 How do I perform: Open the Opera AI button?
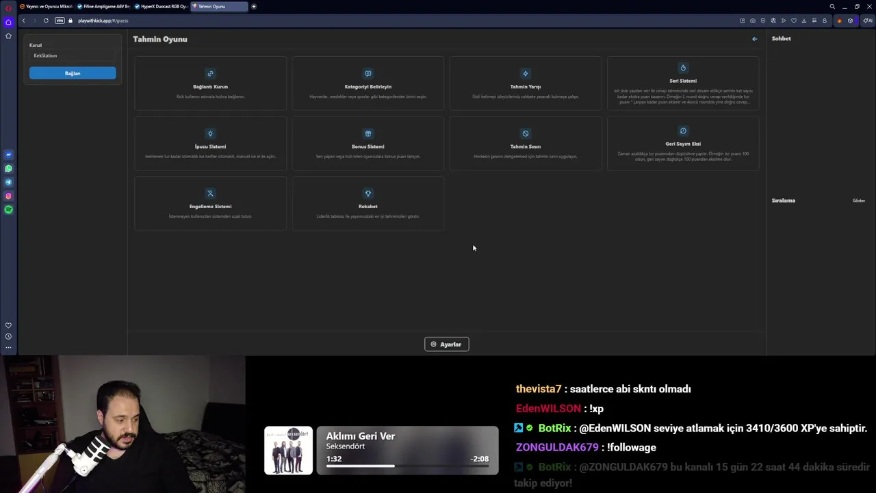point(868,21)
